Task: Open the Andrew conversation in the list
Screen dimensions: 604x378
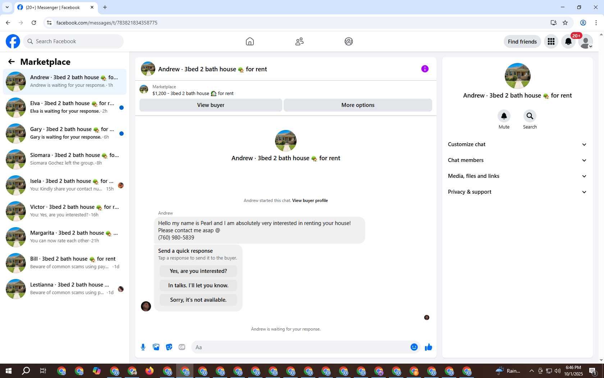Action: tap(65, 82)
